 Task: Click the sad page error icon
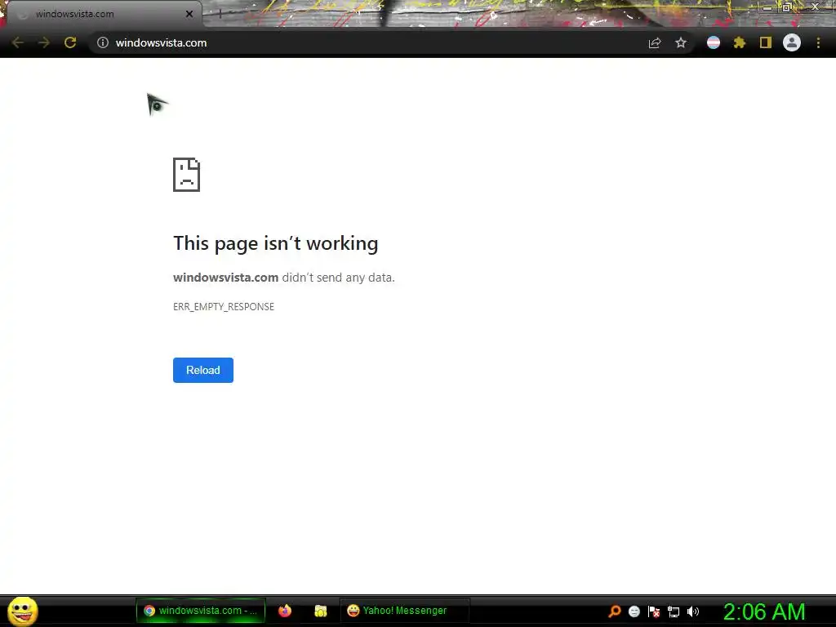point(187,175)
